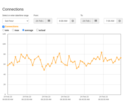This screenshot has height=101, width=125.
Task: Click the last data point on the chart
Action: [x=121, y=58]
